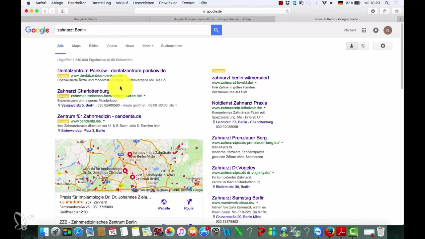Image resolution: width=425 pixels, height=239 pixels.
Task: Open Zentrum für Zahnmedizin - cendenta.de link
Action: pos(99,116)
